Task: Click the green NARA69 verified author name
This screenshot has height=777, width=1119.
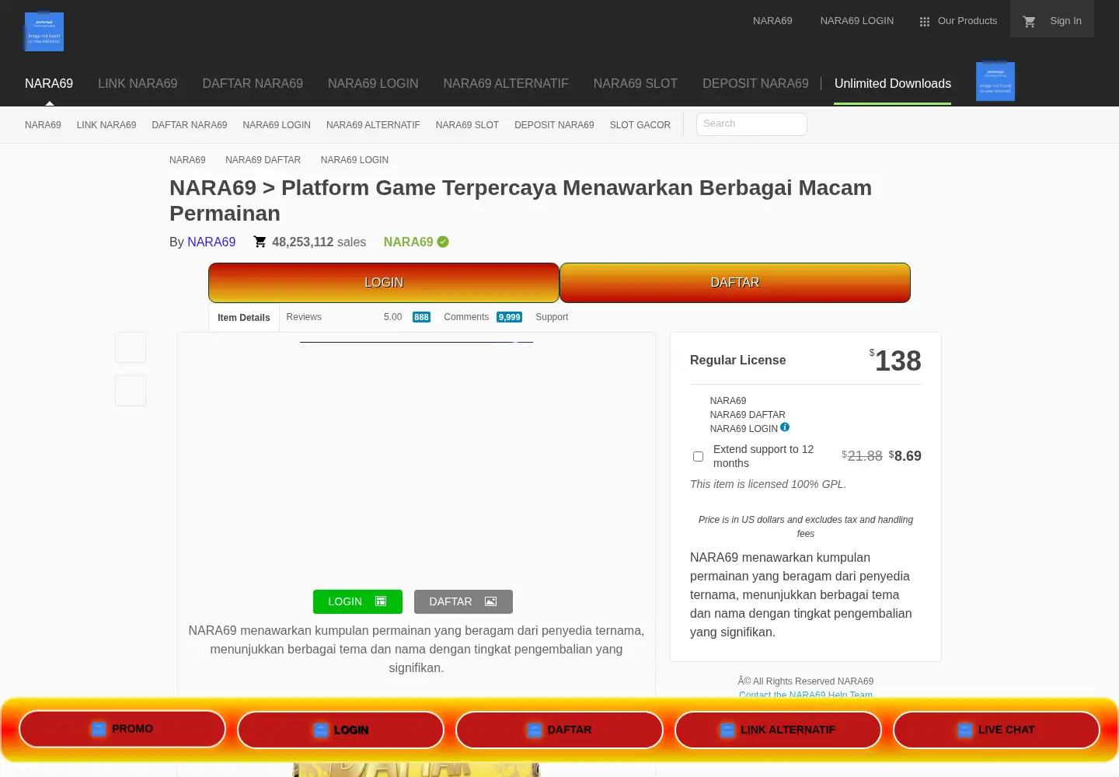Action: [408, 242]
